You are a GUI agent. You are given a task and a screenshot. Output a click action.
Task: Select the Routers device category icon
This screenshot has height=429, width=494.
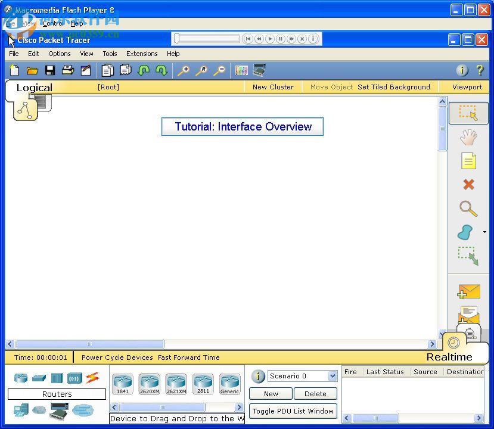click(x=21, y=378)
